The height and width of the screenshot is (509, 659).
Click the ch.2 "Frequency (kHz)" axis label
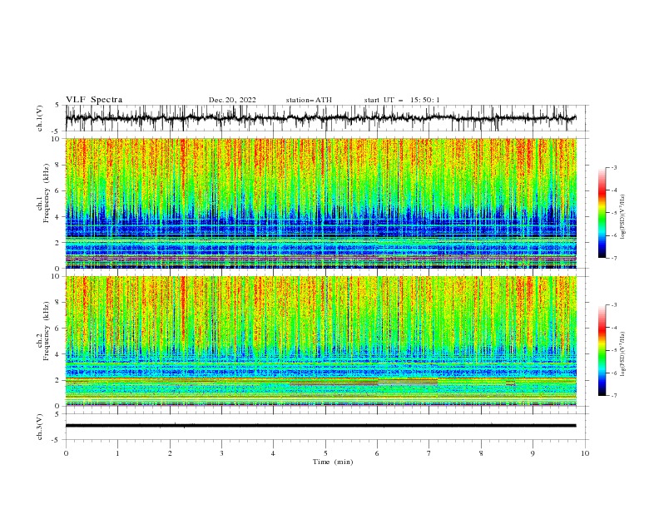46,331
